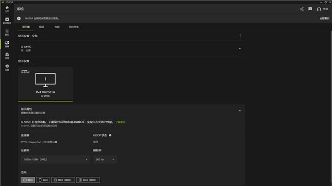The height and width of the screenshot is (186, 332).
Task: Click the green learn more link
Action: tap(120, 122)
